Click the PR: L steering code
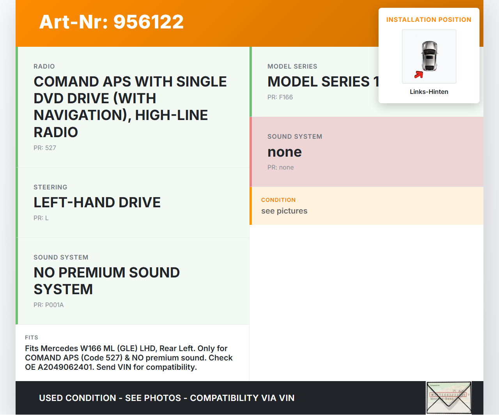499x415 pixels. 41,218
